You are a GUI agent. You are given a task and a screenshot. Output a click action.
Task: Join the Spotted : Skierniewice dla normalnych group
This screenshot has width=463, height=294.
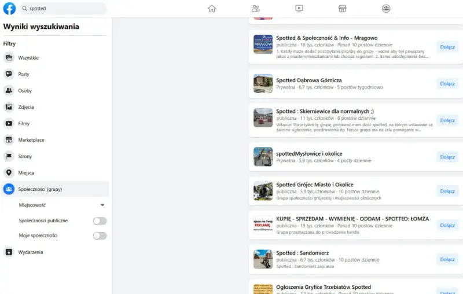point(447,120)
